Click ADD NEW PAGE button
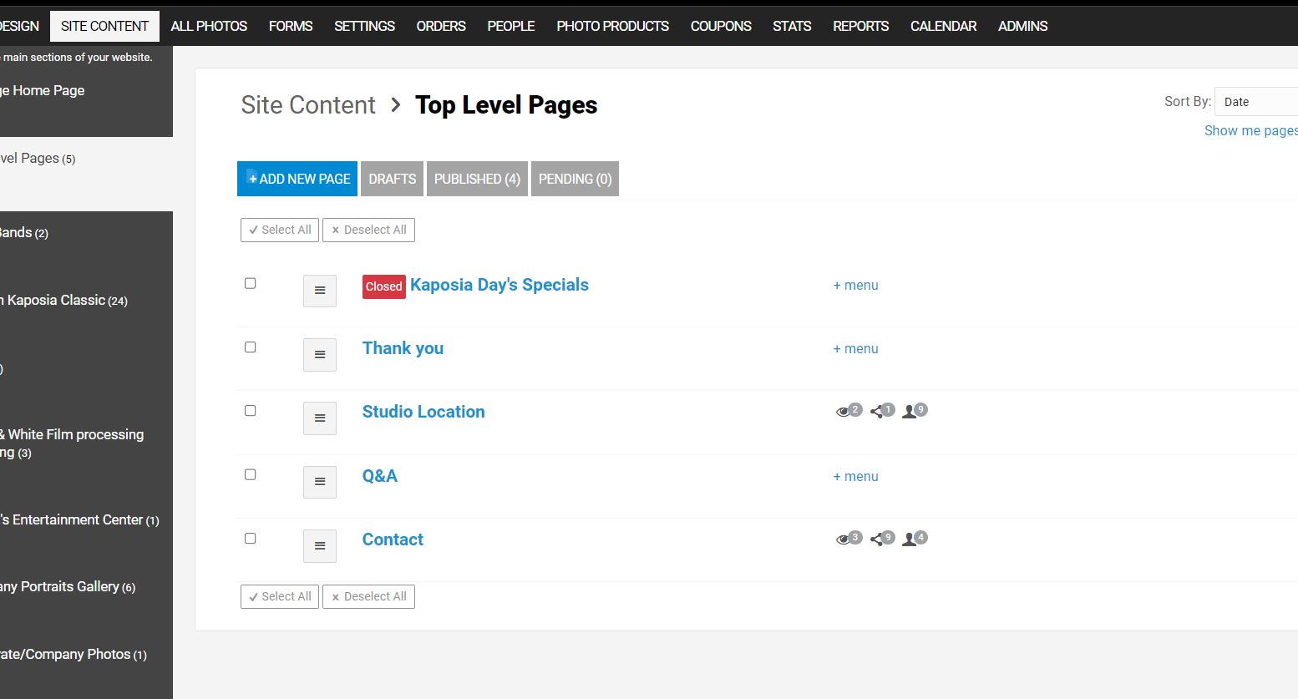 297,179
